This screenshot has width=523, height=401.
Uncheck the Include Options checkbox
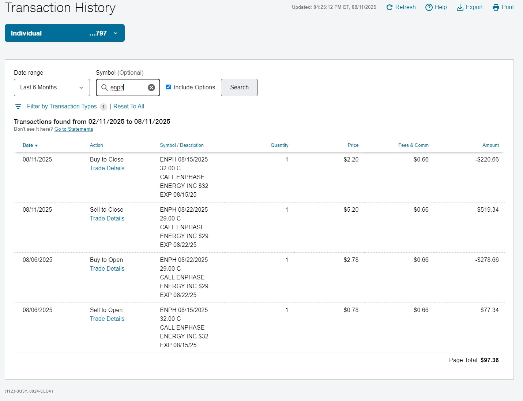[169, 87]
